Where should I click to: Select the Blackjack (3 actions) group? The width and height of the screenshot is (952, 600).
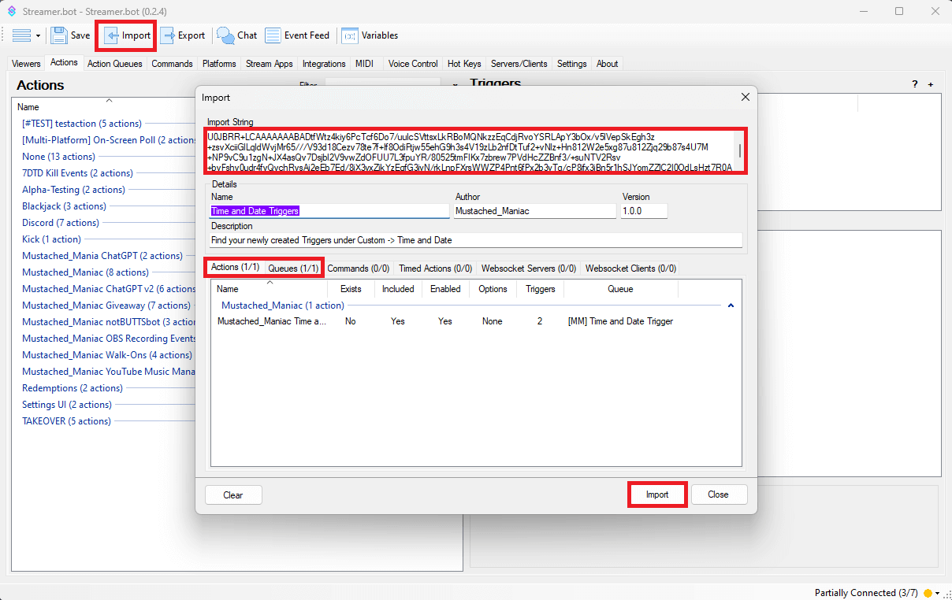tap(64, 206)
